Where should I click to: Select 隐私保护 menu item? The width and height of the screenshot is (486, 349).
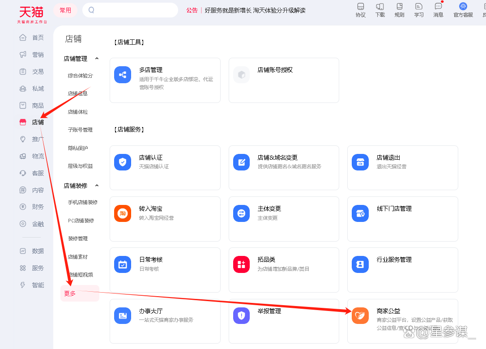[x=78, y=148]
